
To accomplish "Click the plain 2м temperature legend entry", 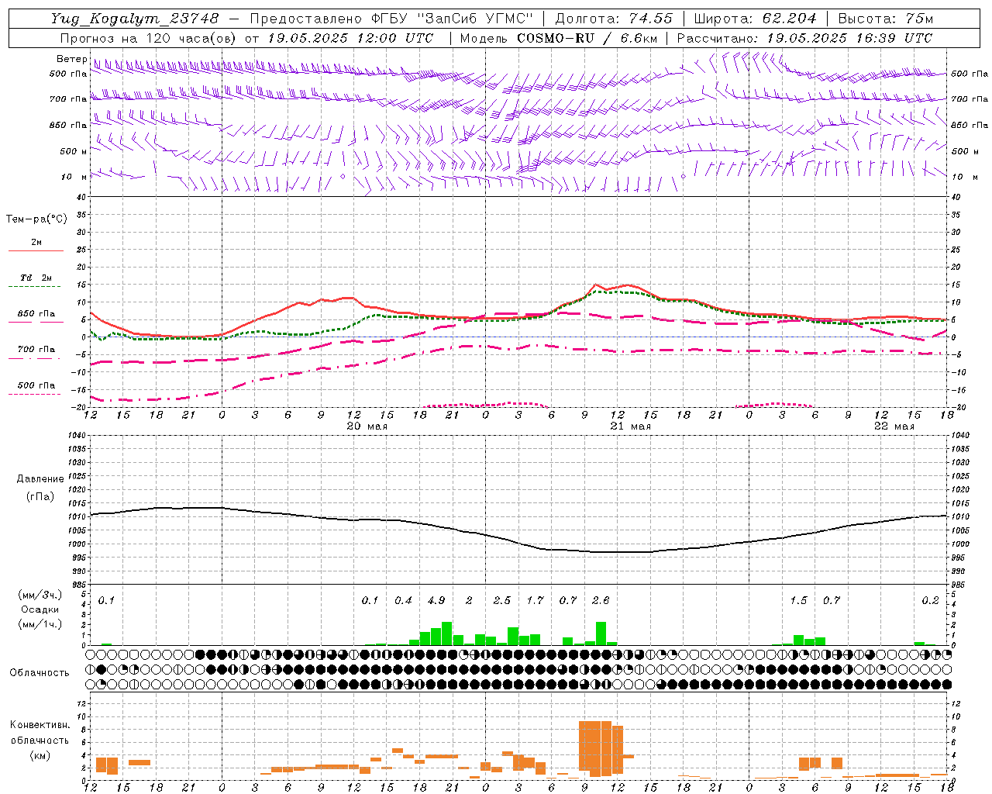I will pyautogui.click(x=36, y=242).
